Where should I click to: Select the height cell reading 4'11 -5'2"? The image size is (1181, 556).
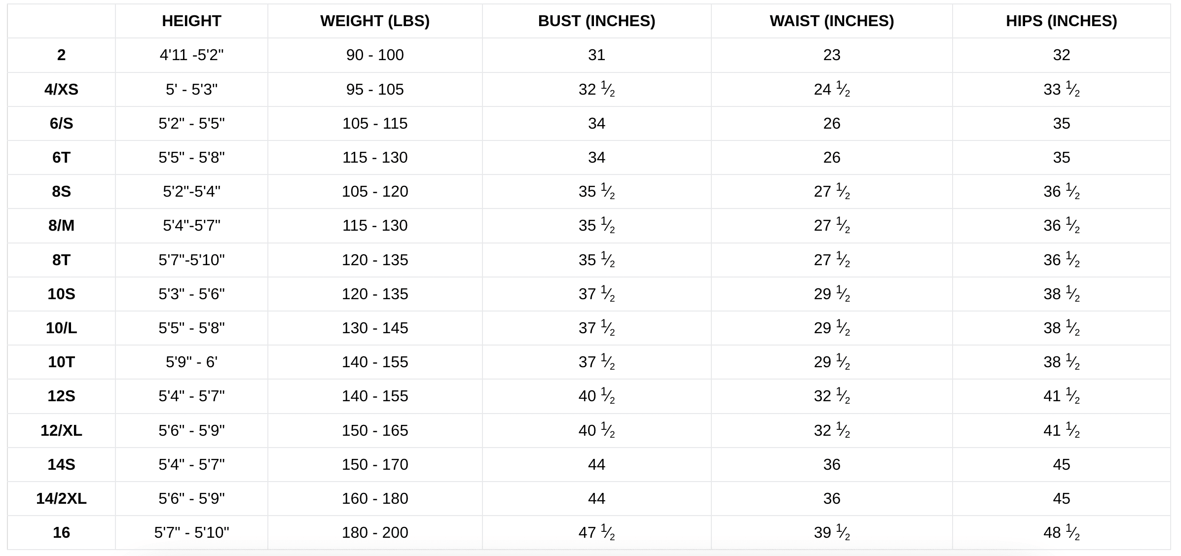pyautogui.click(x=191, y=55)
